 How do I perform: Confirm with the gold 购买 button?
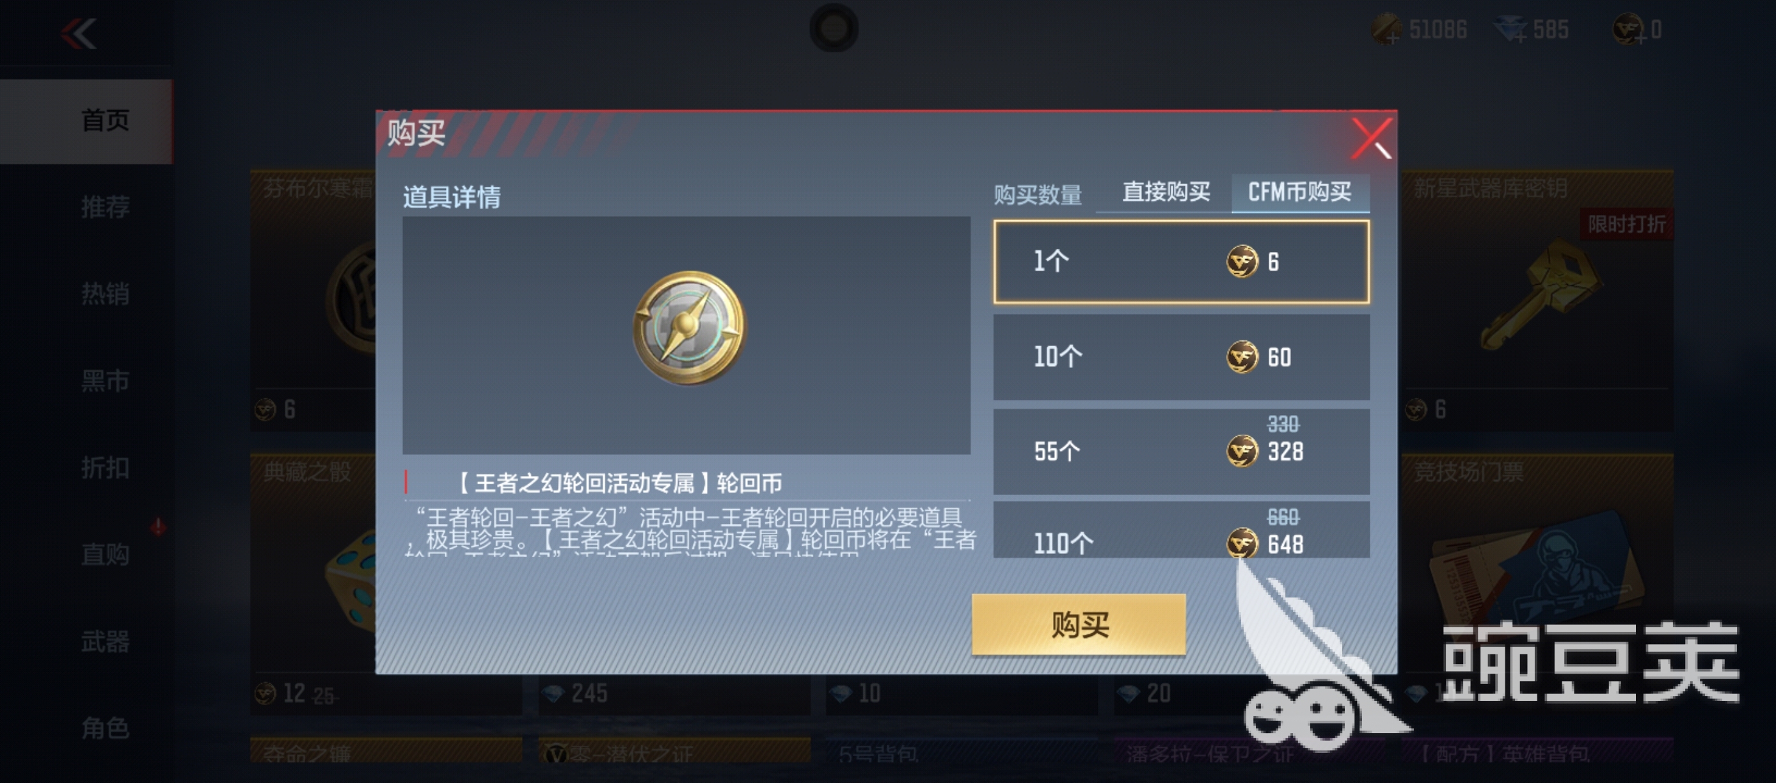pos(1079,624)
